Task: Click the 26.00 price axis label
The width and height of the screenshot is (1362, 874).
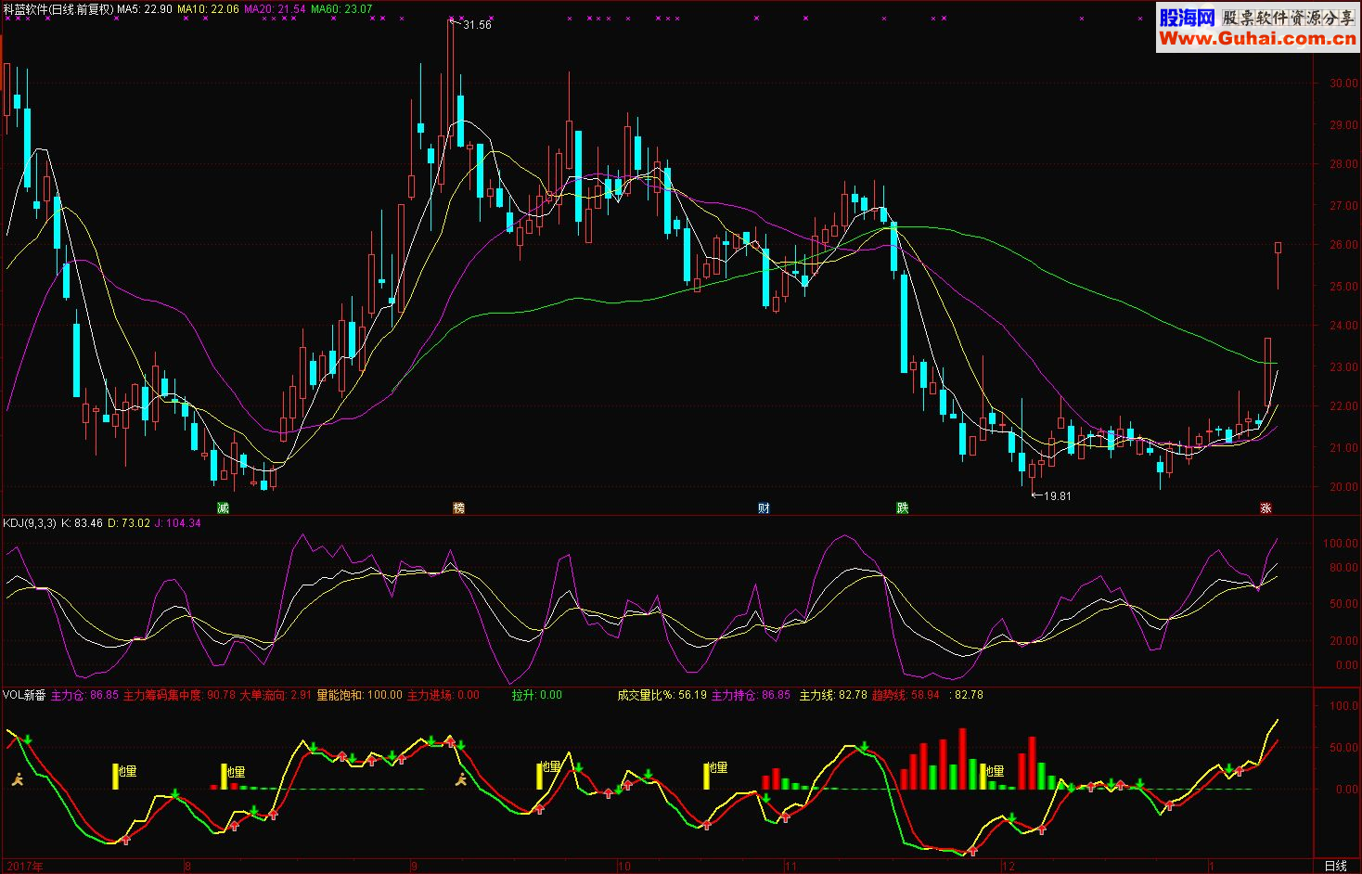Action: coord(1343,246)
